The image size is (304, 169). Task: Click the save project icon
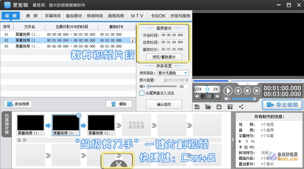pyautogui.click(x=219, y=107)
